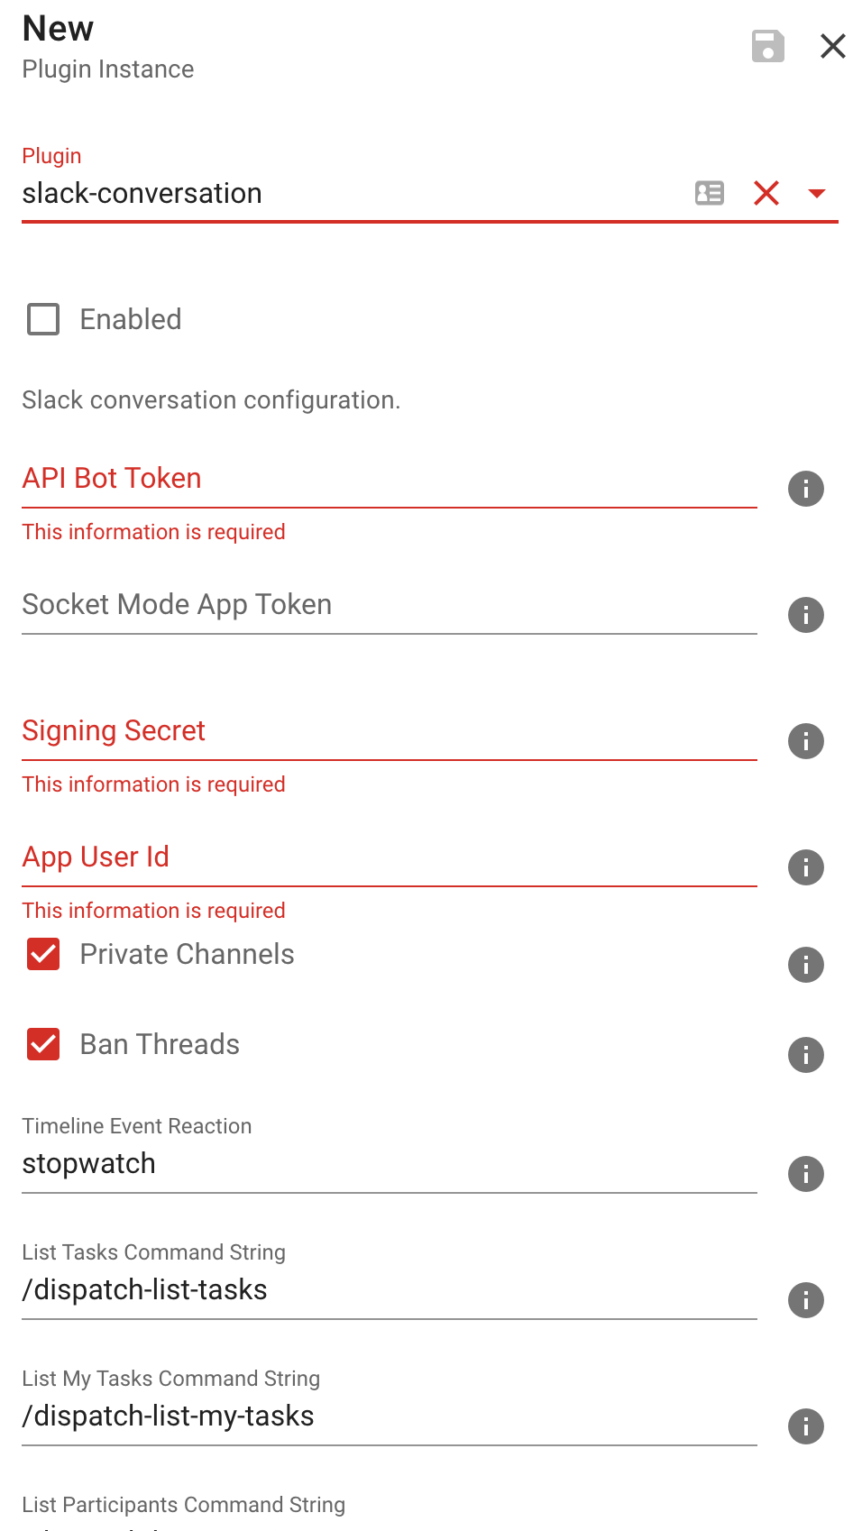
Task: Clear the selected plugin with the red X
Action: [766, 193]
